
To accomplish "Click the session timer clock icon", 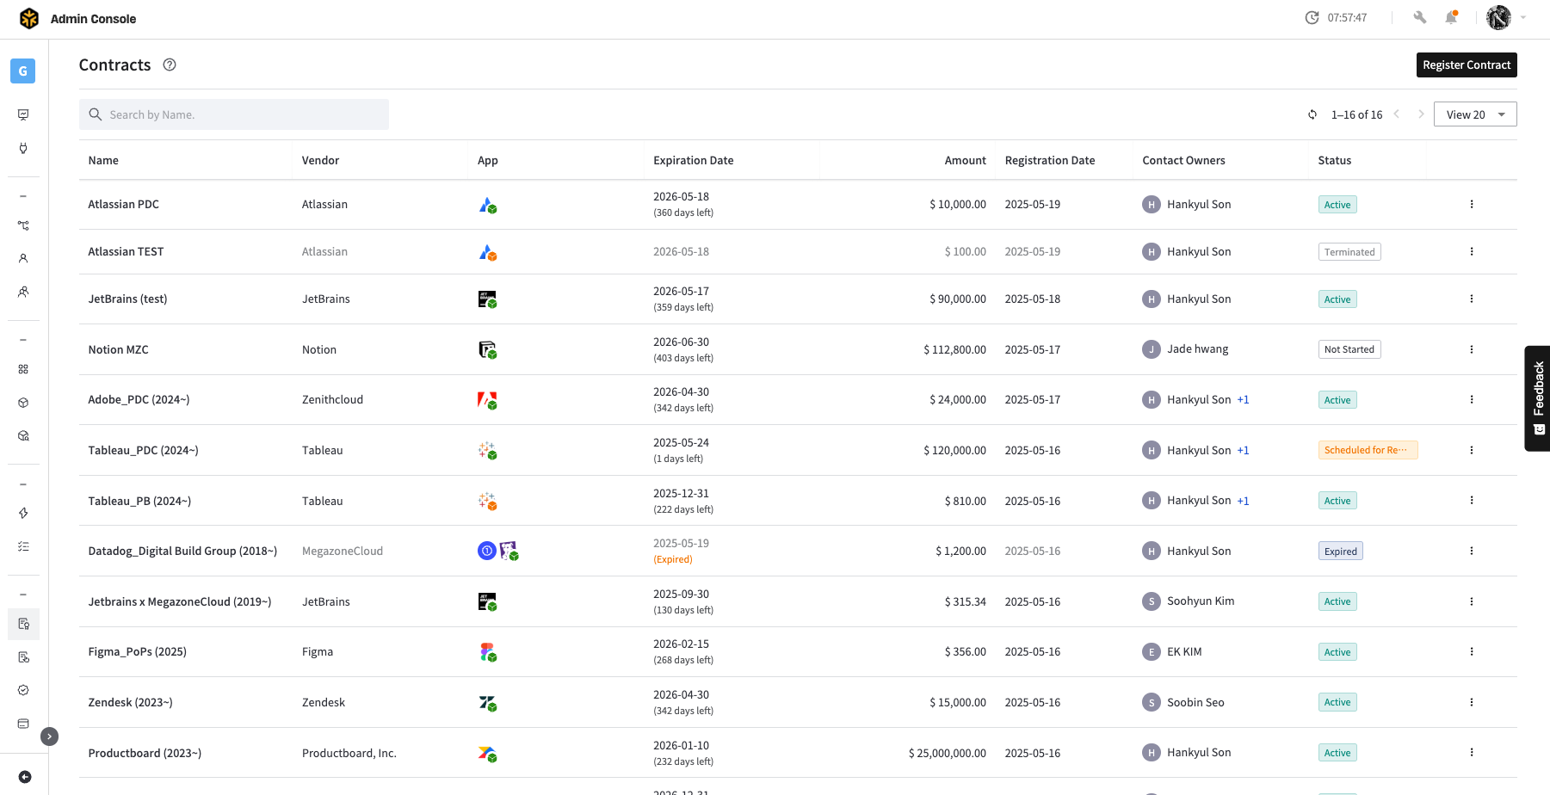I will 1312,17.
